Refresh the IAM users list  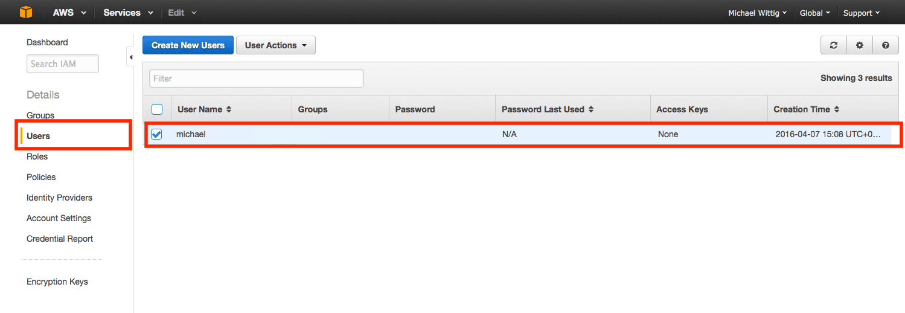834,45
